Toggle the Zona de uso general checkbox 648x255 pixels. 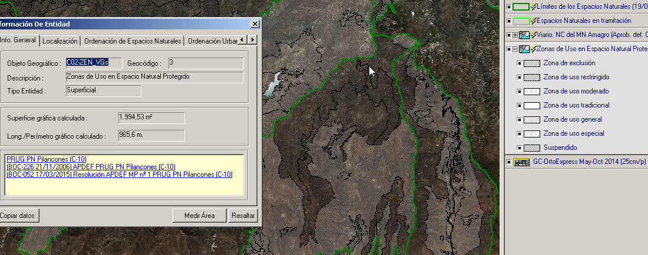(x=519, y=120)
